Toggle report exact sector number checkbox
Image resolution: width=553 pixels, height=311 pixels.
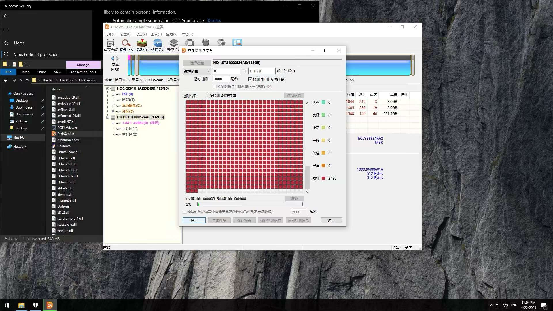215,87
